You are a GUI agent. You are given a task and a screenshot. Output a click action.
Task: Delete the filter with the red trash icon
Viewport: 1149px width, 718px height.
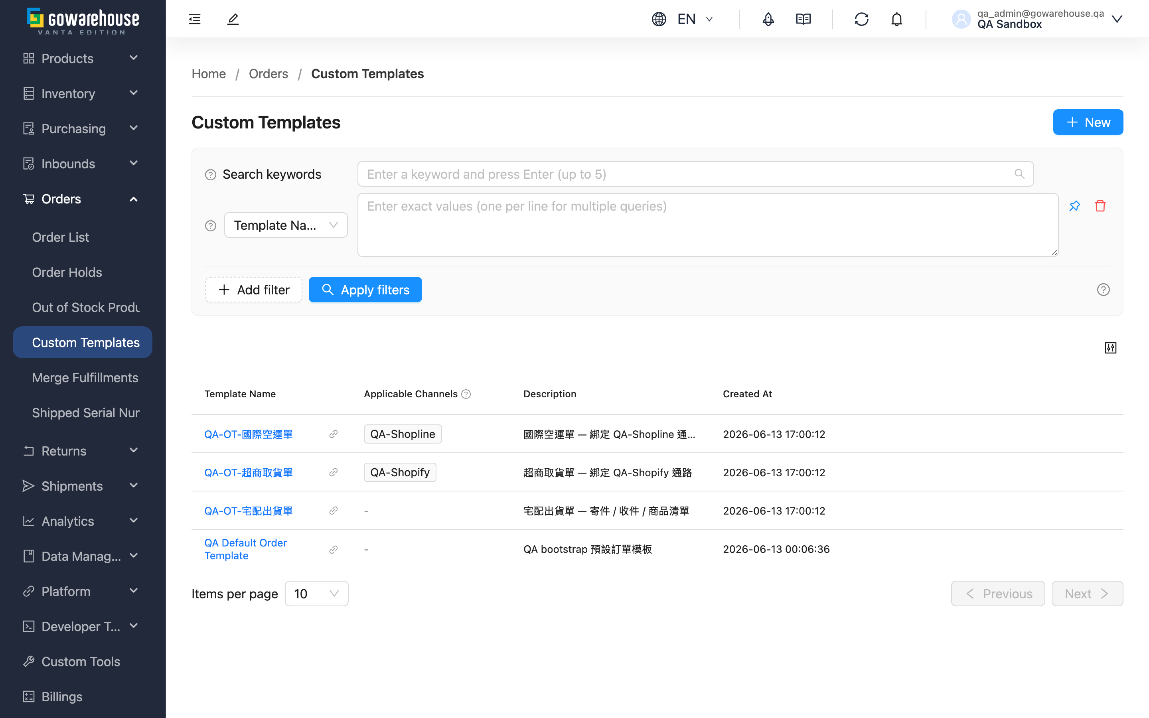tap(1100, 206)
